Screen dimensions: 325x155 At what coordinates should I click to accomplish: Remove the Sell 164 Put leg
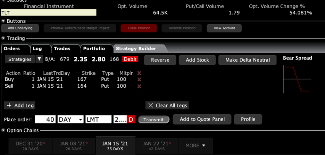(x=139, y=86)
